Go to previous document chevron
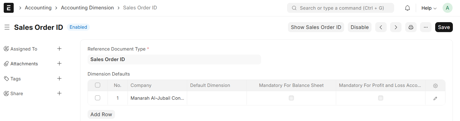Image resolution: width=460 pixels, height=121 pixels. [381, 27]
